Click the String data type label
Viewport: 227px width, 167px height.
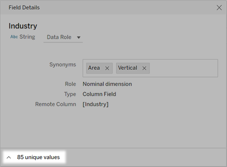click(x=28, y=37)
